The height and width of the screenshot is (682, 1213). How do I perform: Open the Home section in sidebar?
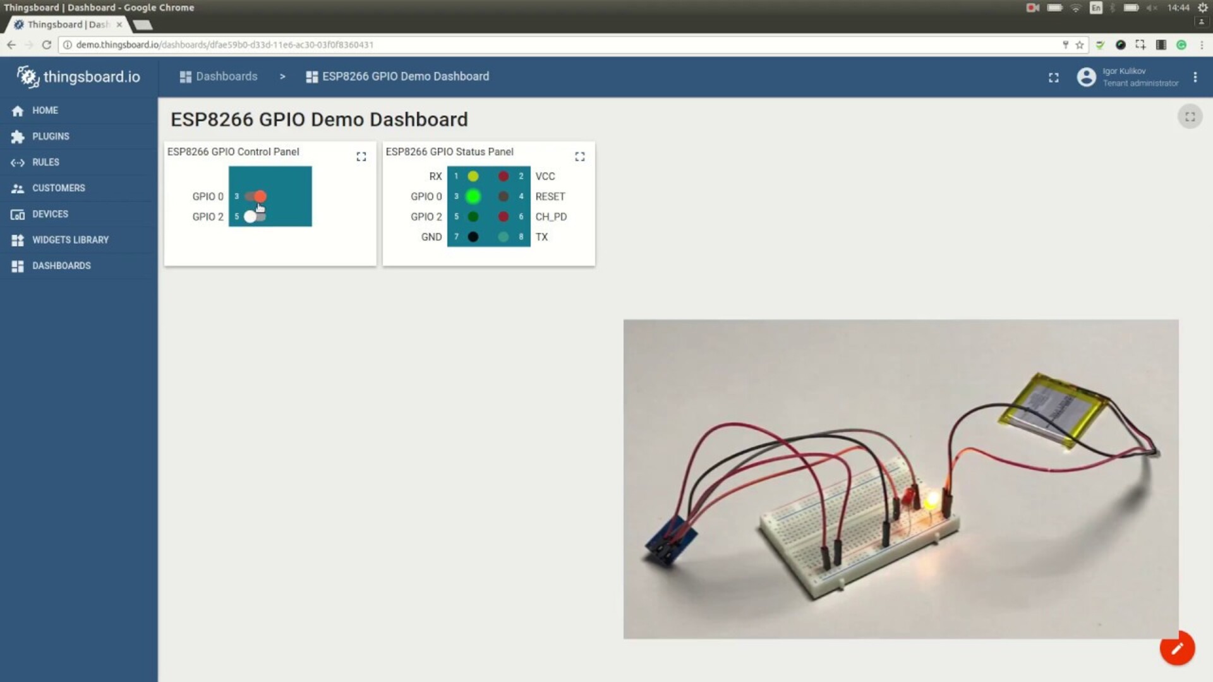pos(44,110)
